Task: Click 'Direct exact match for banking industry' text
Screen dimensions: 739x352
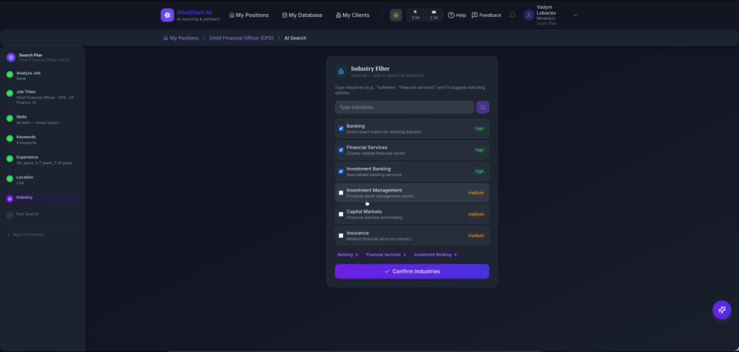Action: pyautogui.click(x=384, y=132)
